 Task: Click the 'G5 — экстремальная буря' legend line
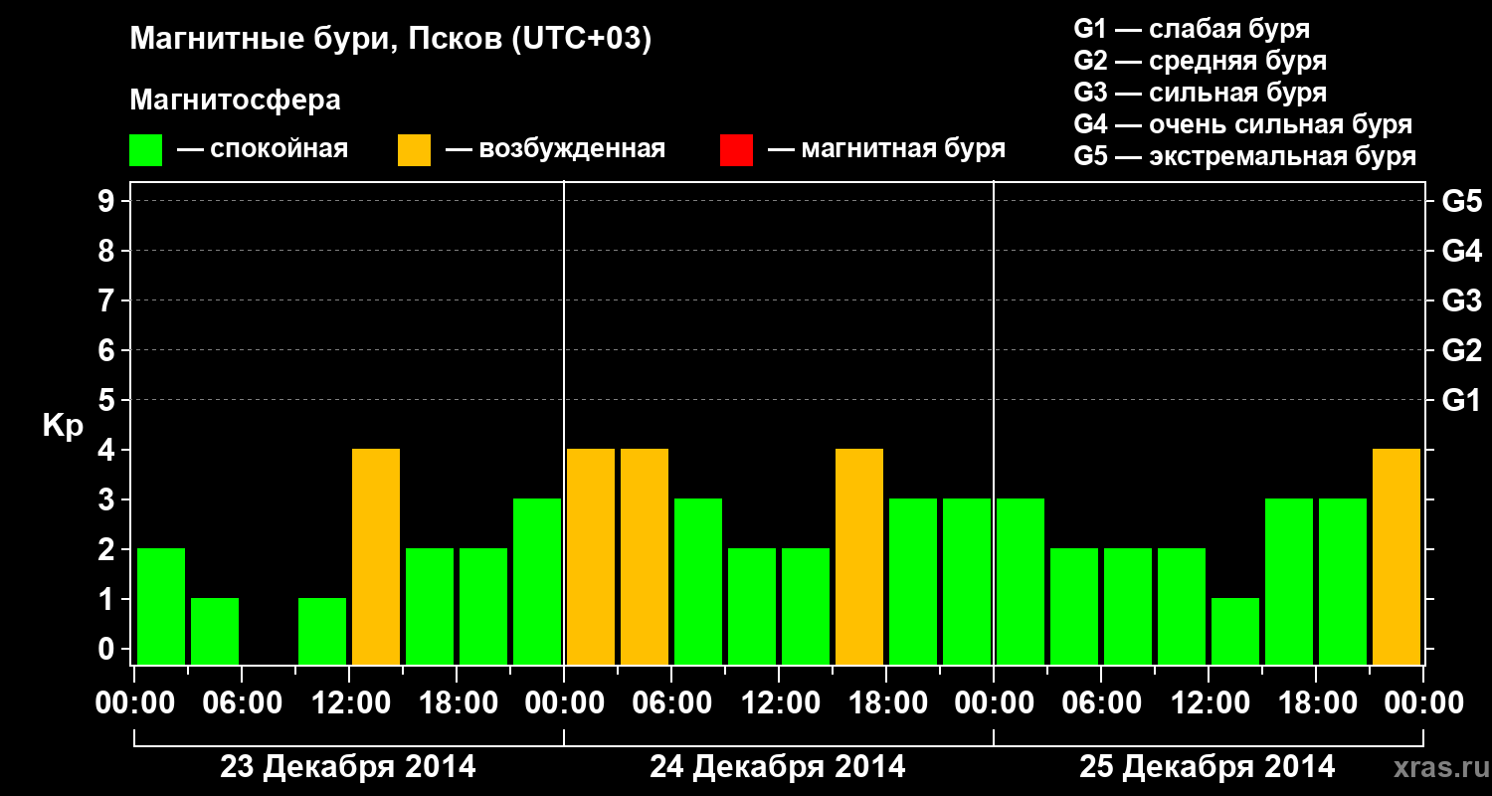1245,157
